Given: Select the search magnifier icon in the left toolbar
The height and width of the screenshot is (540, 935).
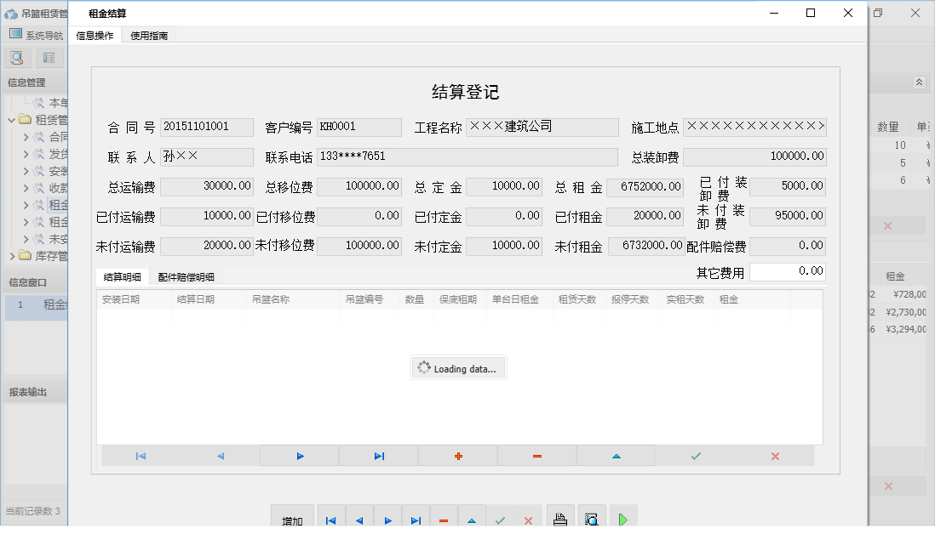Looking at the screenshot, I should coord(17,57).
